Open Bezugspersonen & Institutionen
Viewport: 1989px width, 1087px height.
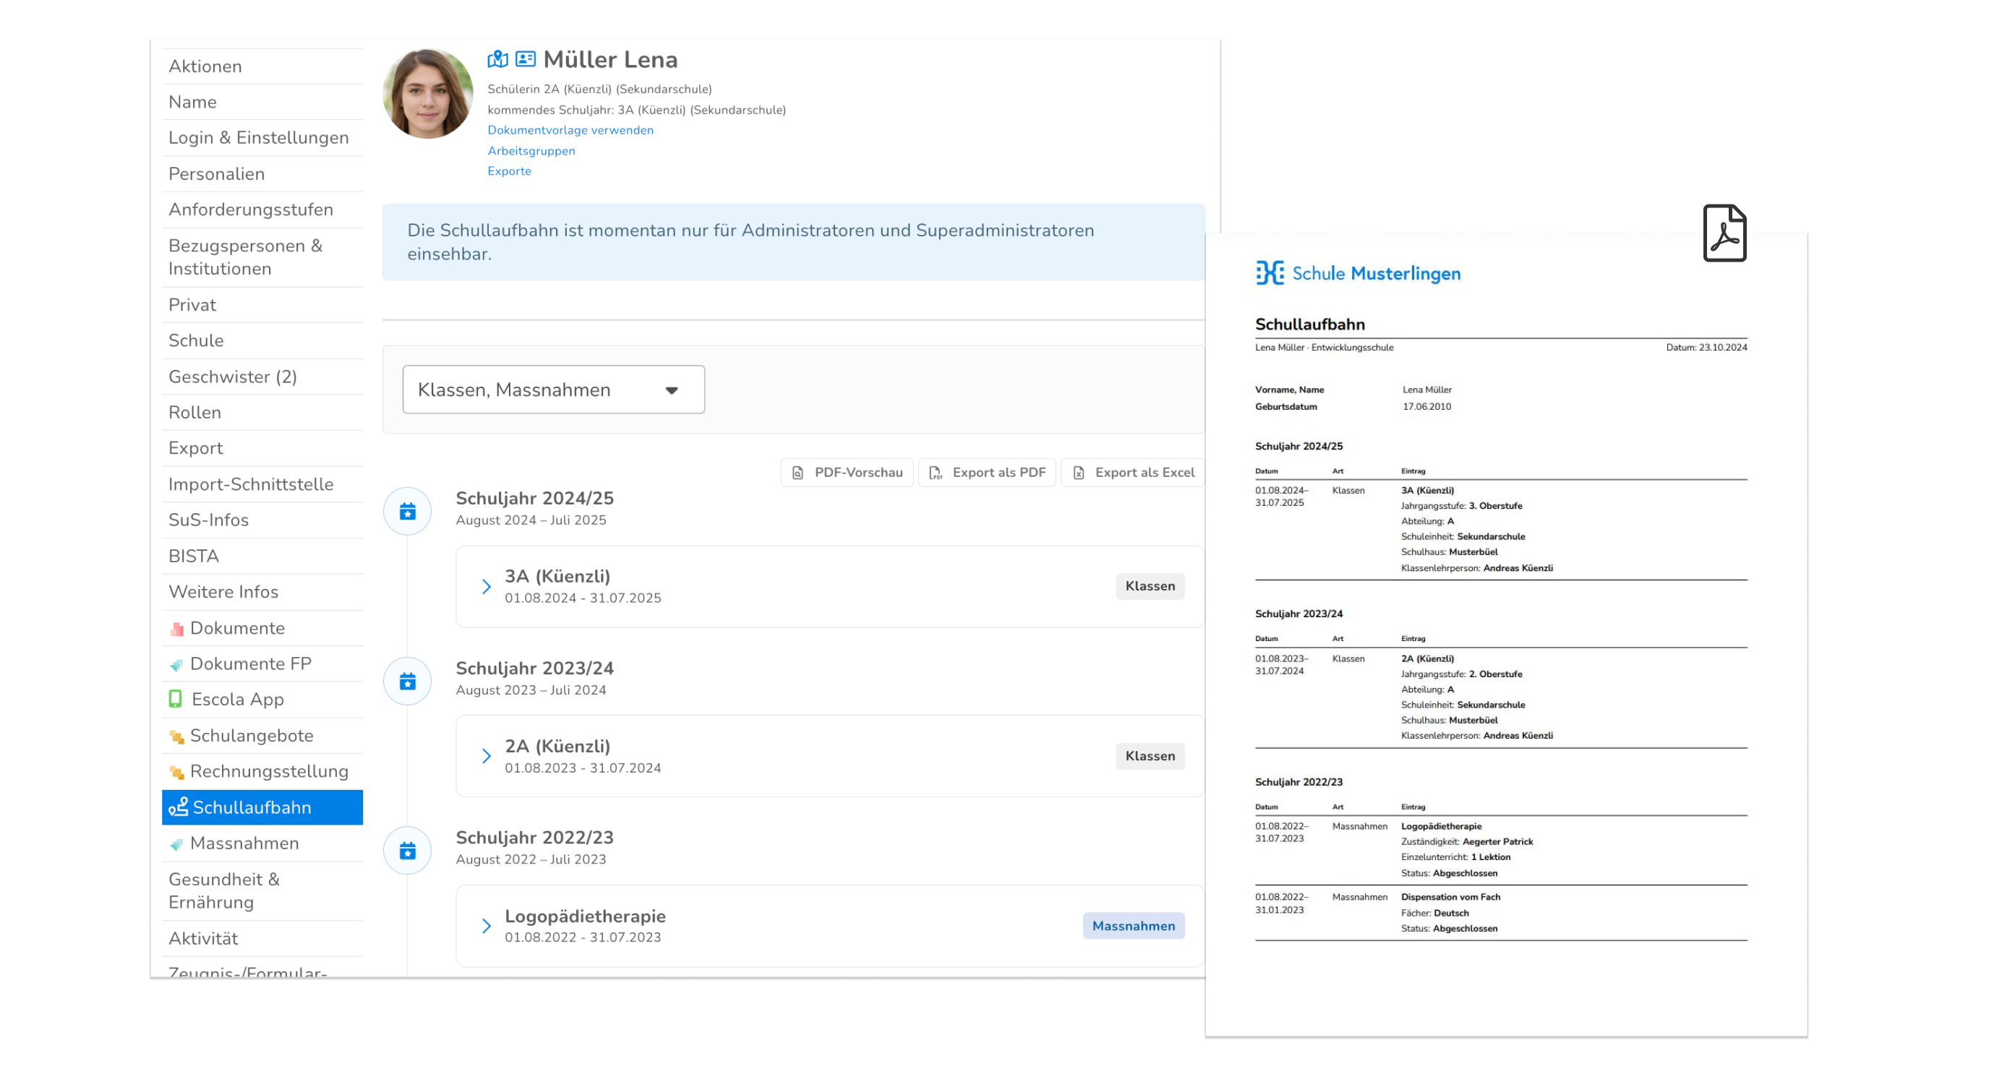262,257
